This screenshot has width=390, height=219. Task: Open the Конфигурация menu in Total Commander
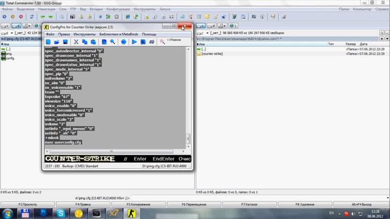tap(118, 9)
